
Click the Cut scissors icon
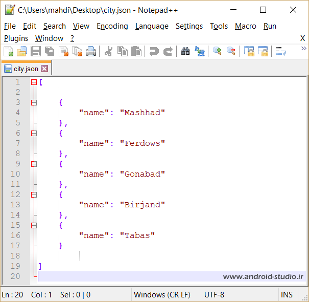coord(109,51)
